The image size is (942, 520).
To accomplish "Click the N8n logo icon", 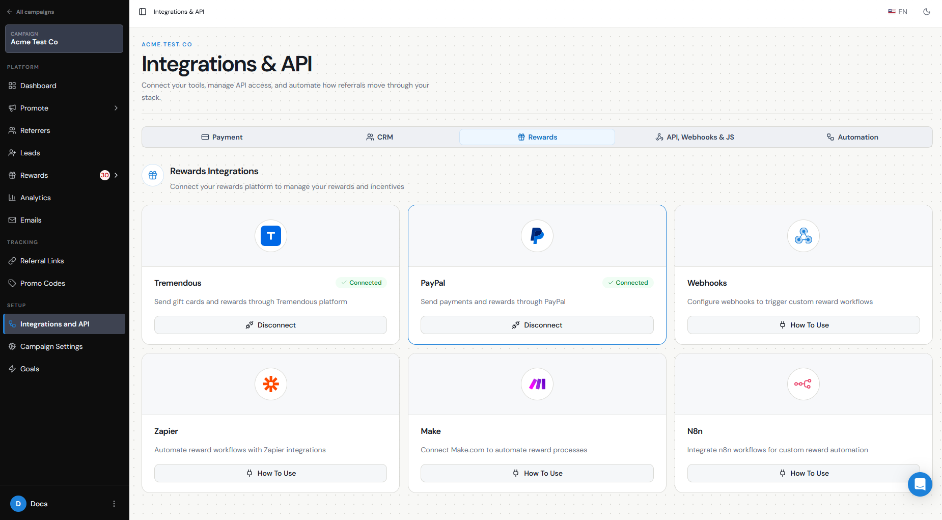I will point(804,384).
